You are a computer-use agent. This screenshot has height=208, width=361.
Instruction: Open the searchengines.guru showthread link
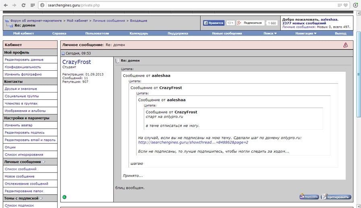tap(193, 142)
